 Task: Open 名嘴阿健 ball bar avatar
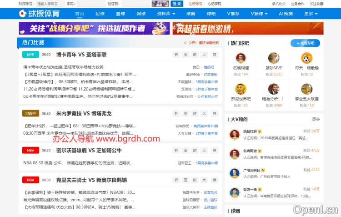241,58
